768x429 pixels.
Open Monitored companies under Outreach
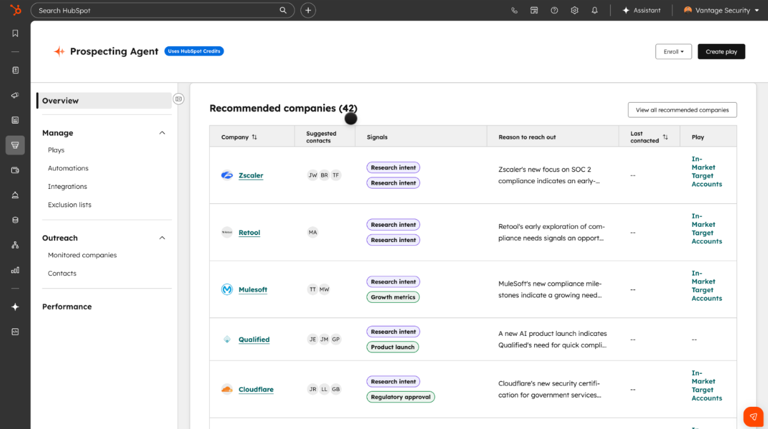click(x=82, y=255)
